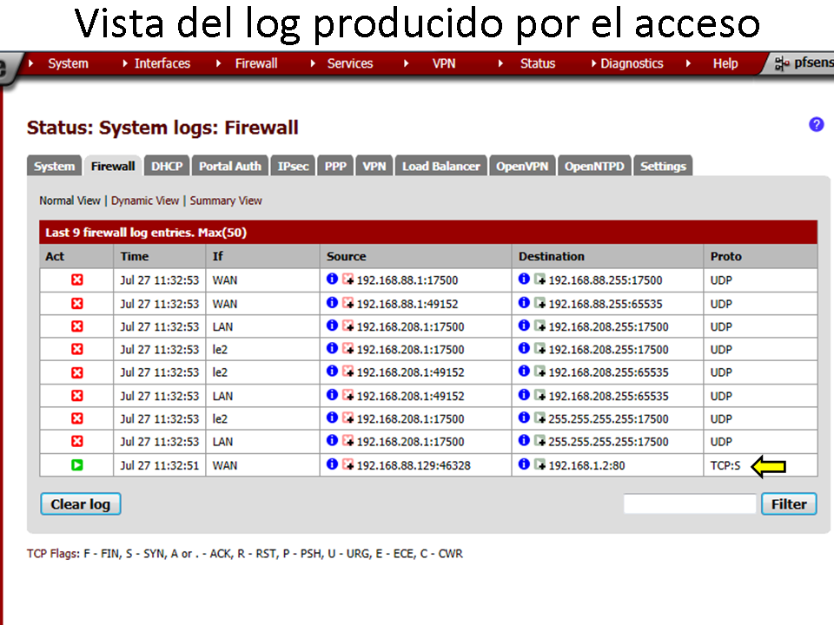Click the Filter button
834x625 pixels.
pos(789,504)
